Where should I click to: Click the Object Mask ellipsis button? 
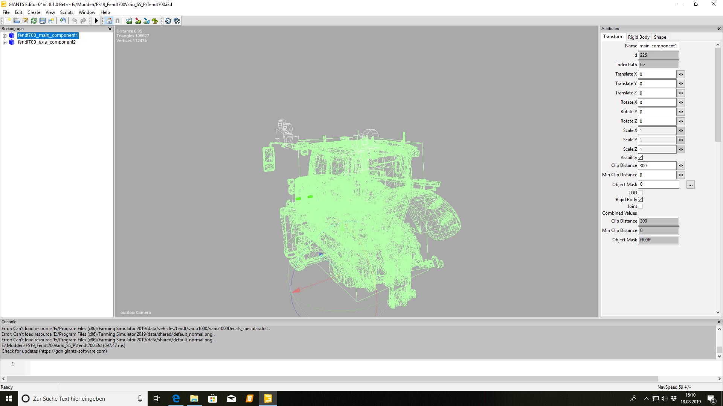click(x=690, y=185)
